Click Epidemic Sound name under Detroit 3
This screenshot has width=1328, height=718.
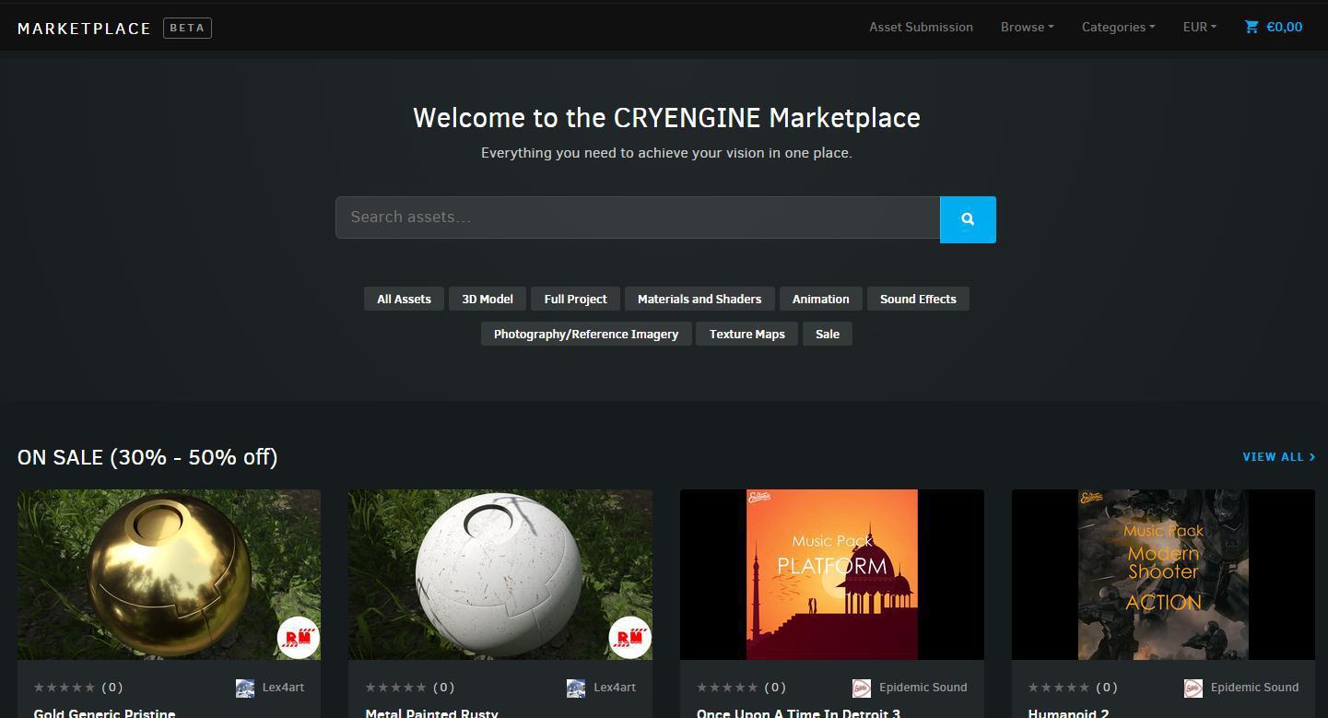923,688
